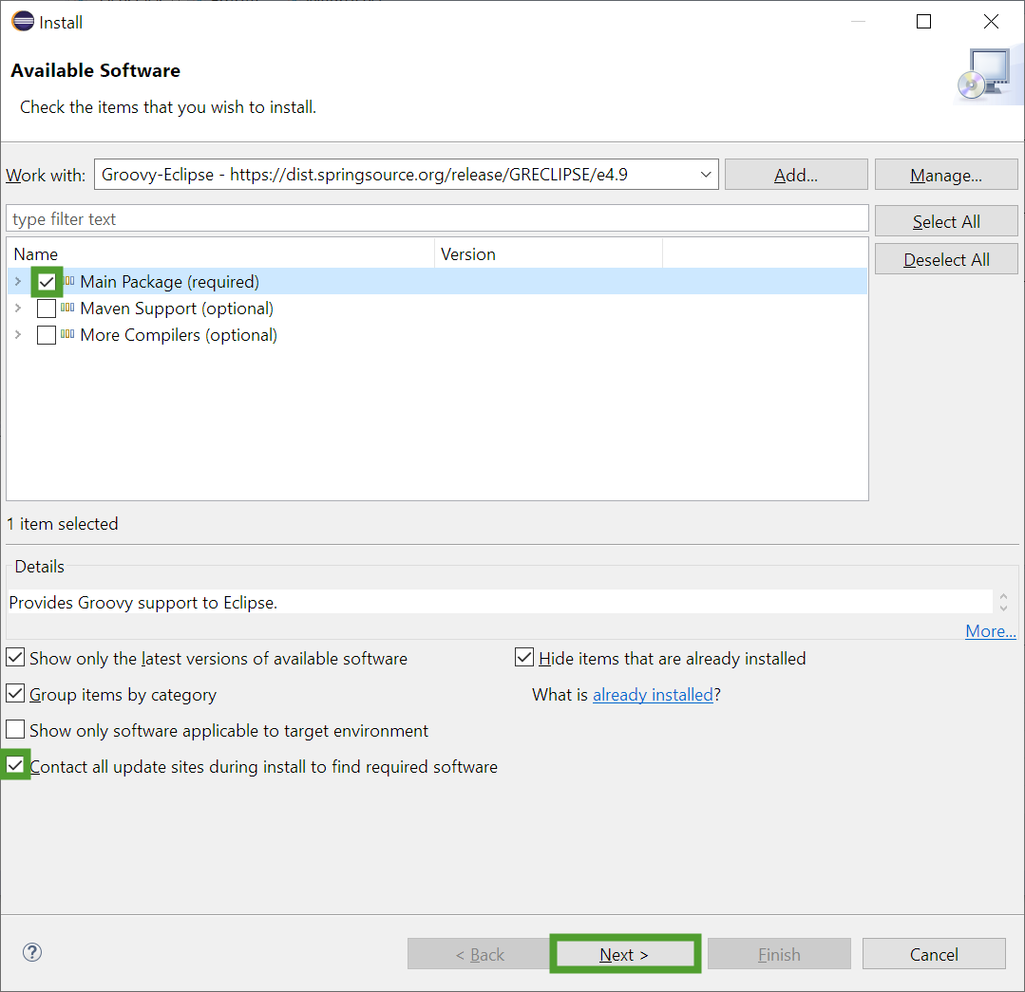Click the type filter text field
1025x992 pixels.
tap(437, 219)
